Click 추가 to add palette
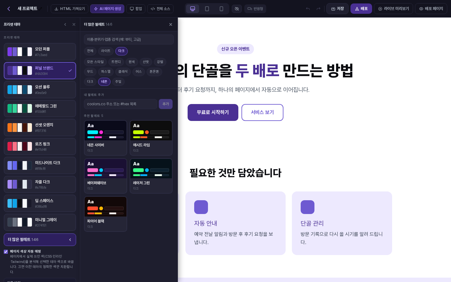This screenshot has height=282, width=451. pyautogui.click(x=166, y=104)
